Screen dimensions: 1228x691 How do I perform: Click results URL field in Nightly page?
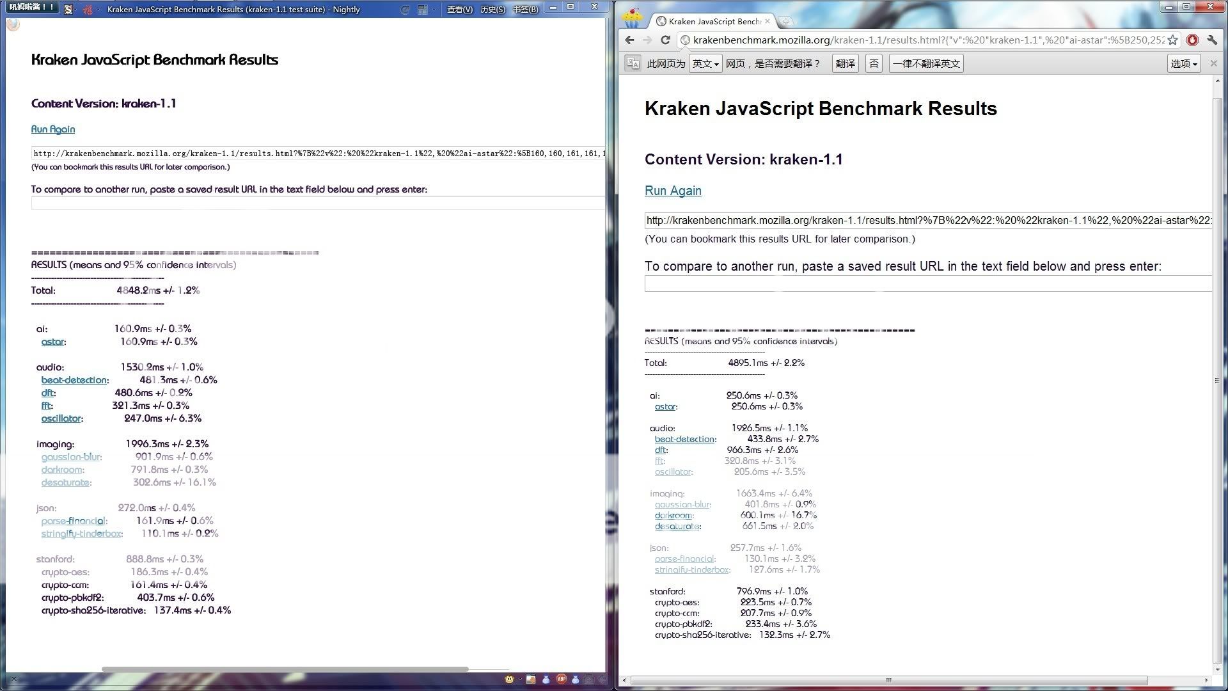pos(318,154)
